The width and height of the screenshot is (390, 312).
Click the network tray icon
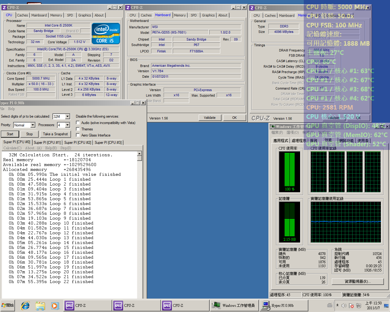(x=359, y=305)
